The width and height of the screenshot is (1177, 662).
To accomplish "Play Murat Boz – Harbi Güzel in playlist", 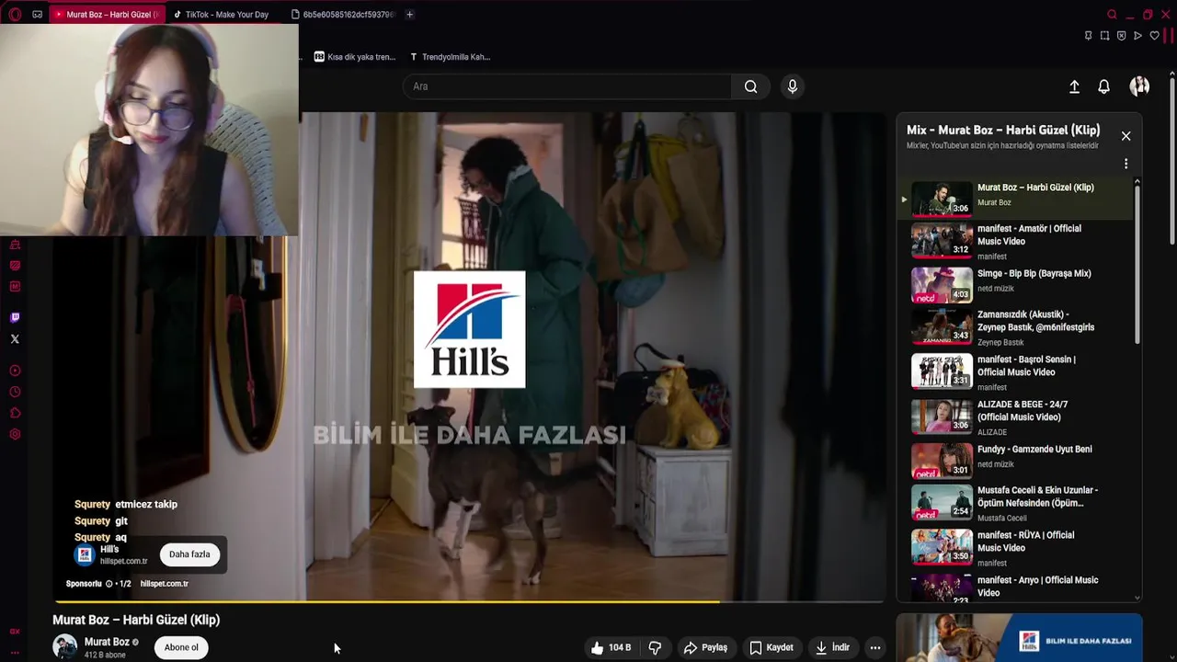I will pos(1016,199).
